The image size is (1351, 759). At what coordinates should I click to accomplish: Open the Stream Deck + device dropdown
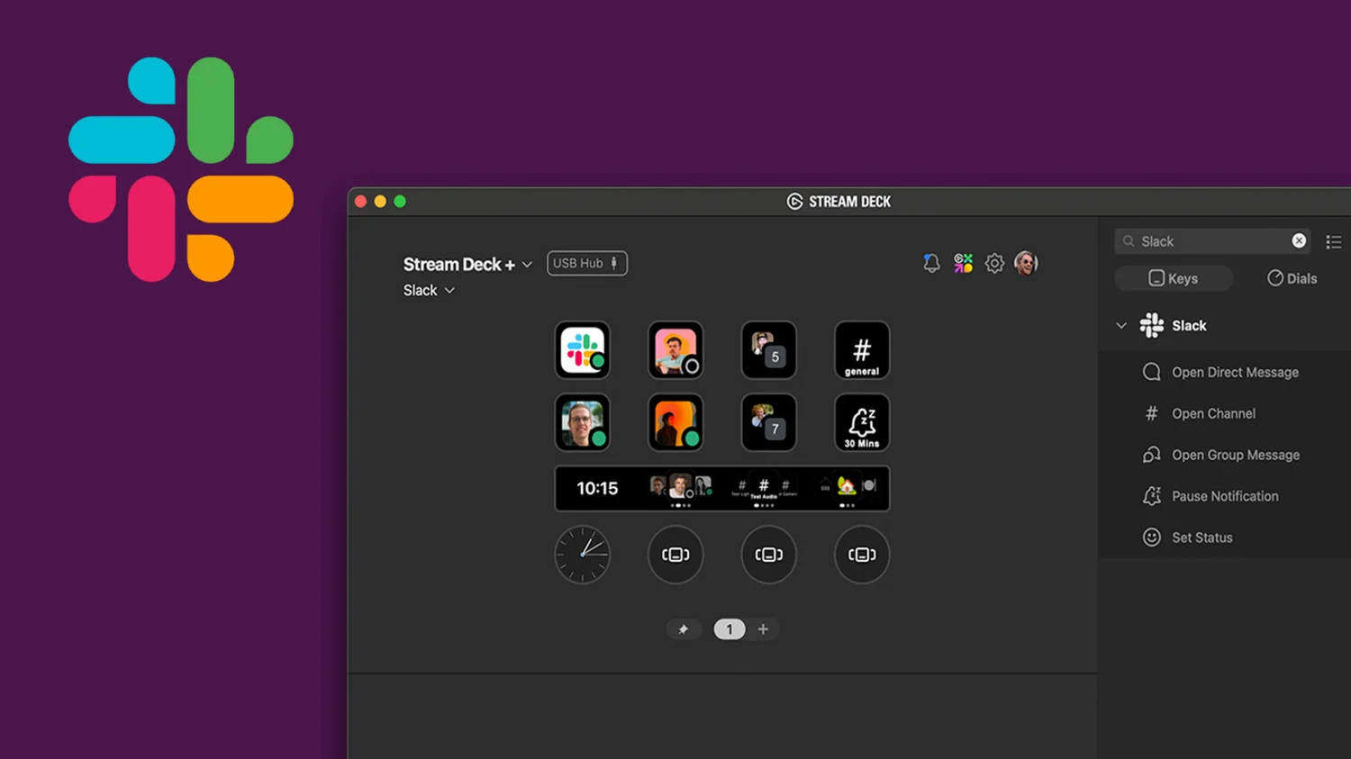pos(467,264)
